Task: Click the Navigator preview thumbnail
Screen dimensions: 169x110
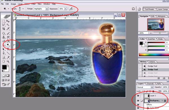Action: pos(156,24)
